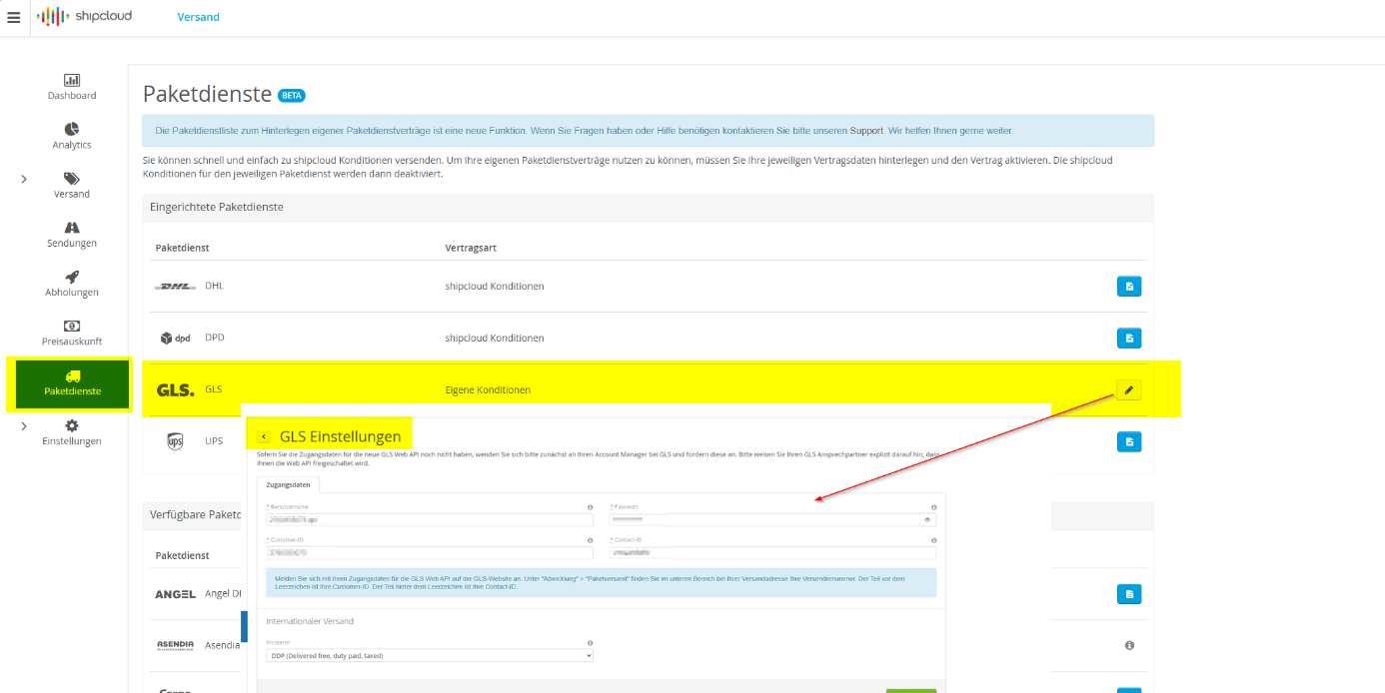This screenshot has width=1385, height=693.
Task: Click document button in DHL row
Action: 1128,287
